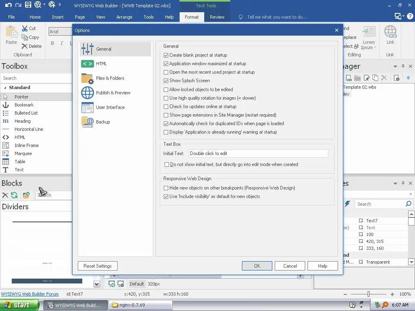The height and width of the screenshot is (311, 415).
Task: Click the Reset Settings button
Action: click(x=98, y=266)
